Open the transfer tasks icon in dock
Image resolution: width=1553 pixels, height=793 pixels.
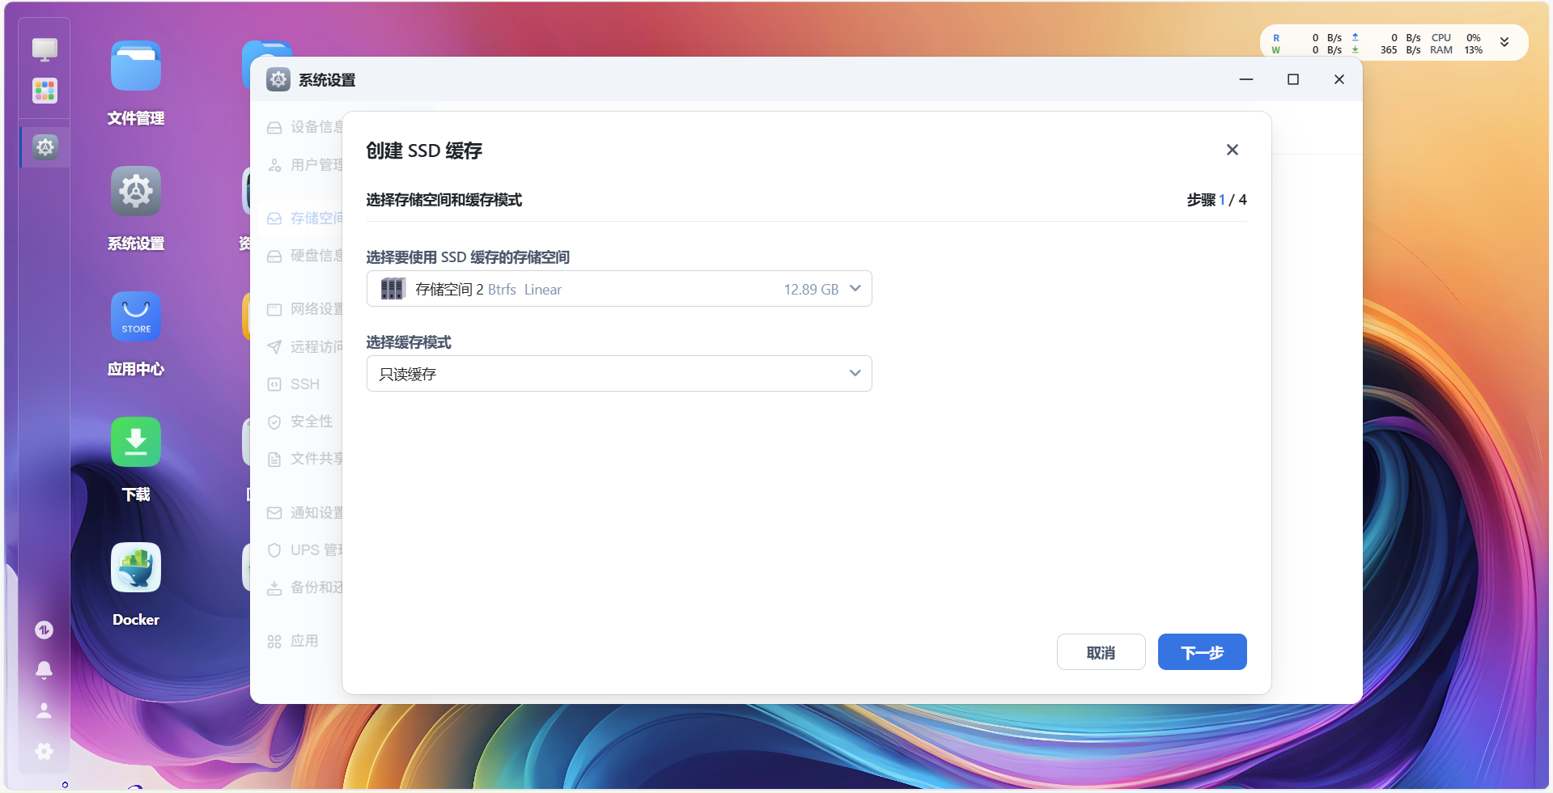pos(45,630)
